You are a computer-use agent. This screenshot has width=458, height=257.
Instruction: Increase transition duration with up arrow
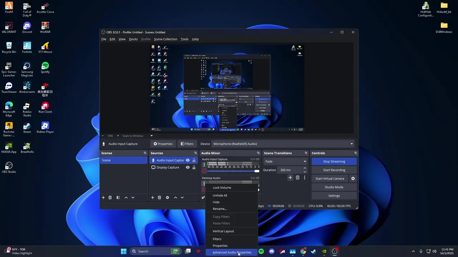305,168
